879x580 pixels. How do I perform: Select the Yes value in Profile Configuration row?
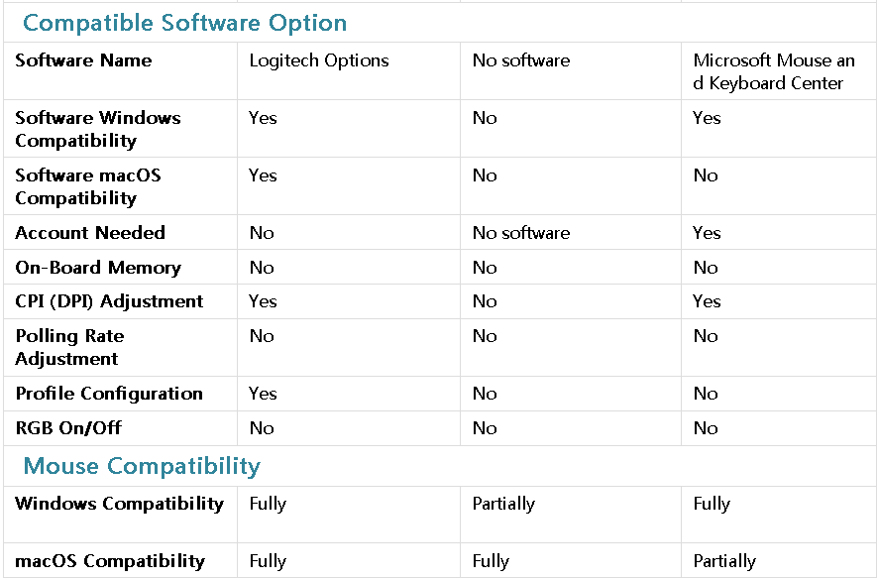point(263,394)
